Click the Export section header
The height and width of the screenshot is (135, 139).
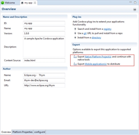click(104, 45)
